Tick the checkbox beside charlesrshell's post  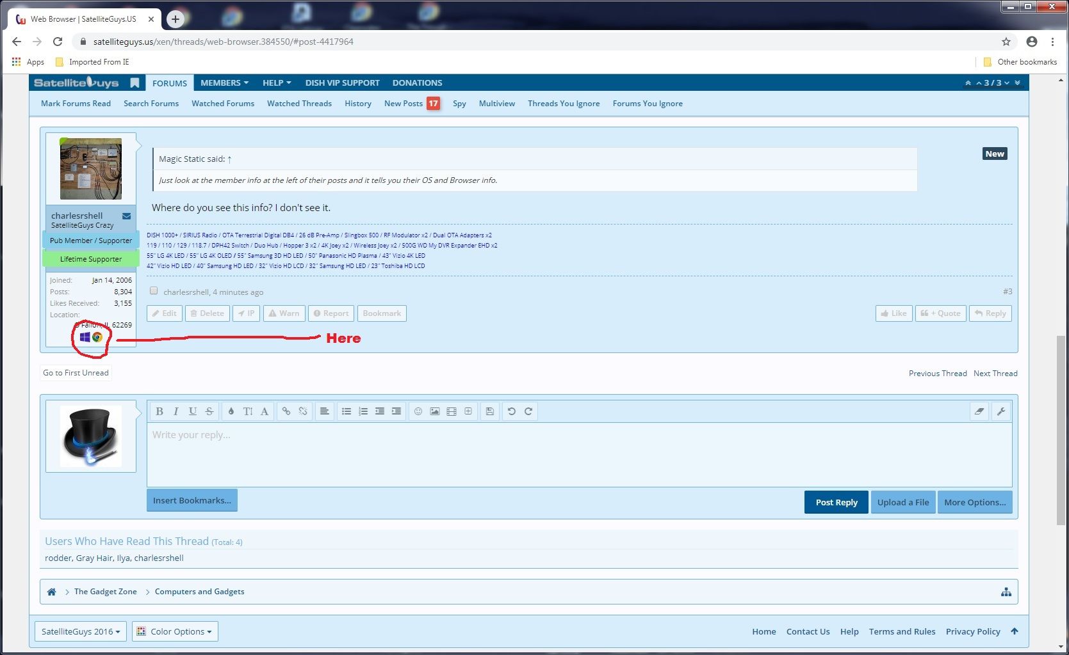point(154,291)
